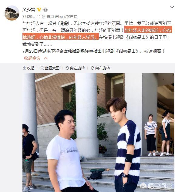The image size is (175, 192).
Task: Click the iPhone客户端 source link
Action: 66,16
